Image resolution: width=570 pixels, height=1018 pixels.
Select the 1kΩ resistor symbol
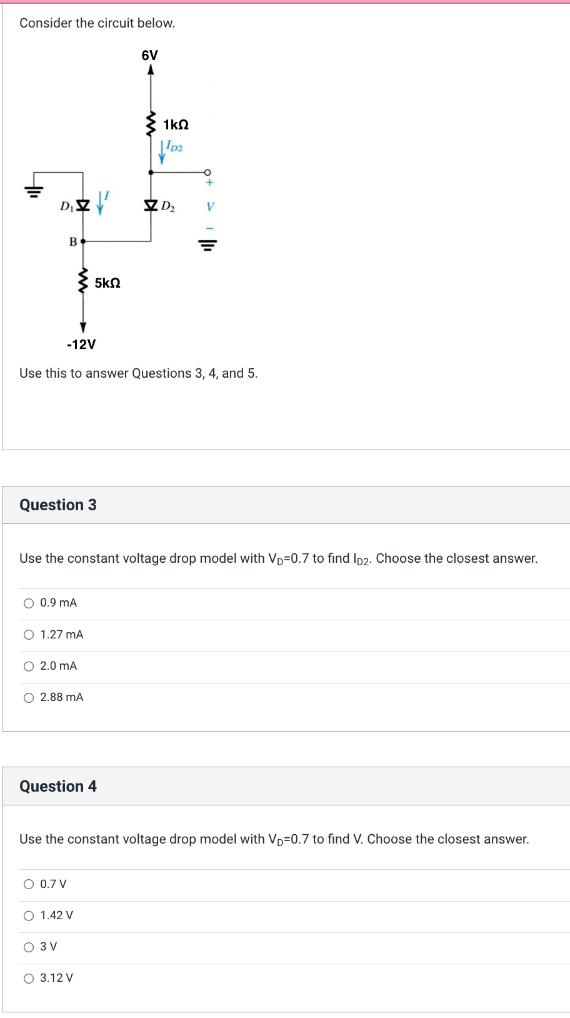150,123
